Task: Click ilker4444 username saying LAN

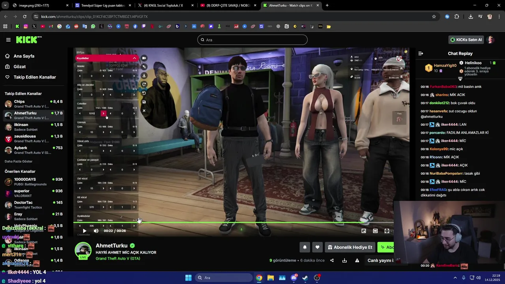Action: 449,125
